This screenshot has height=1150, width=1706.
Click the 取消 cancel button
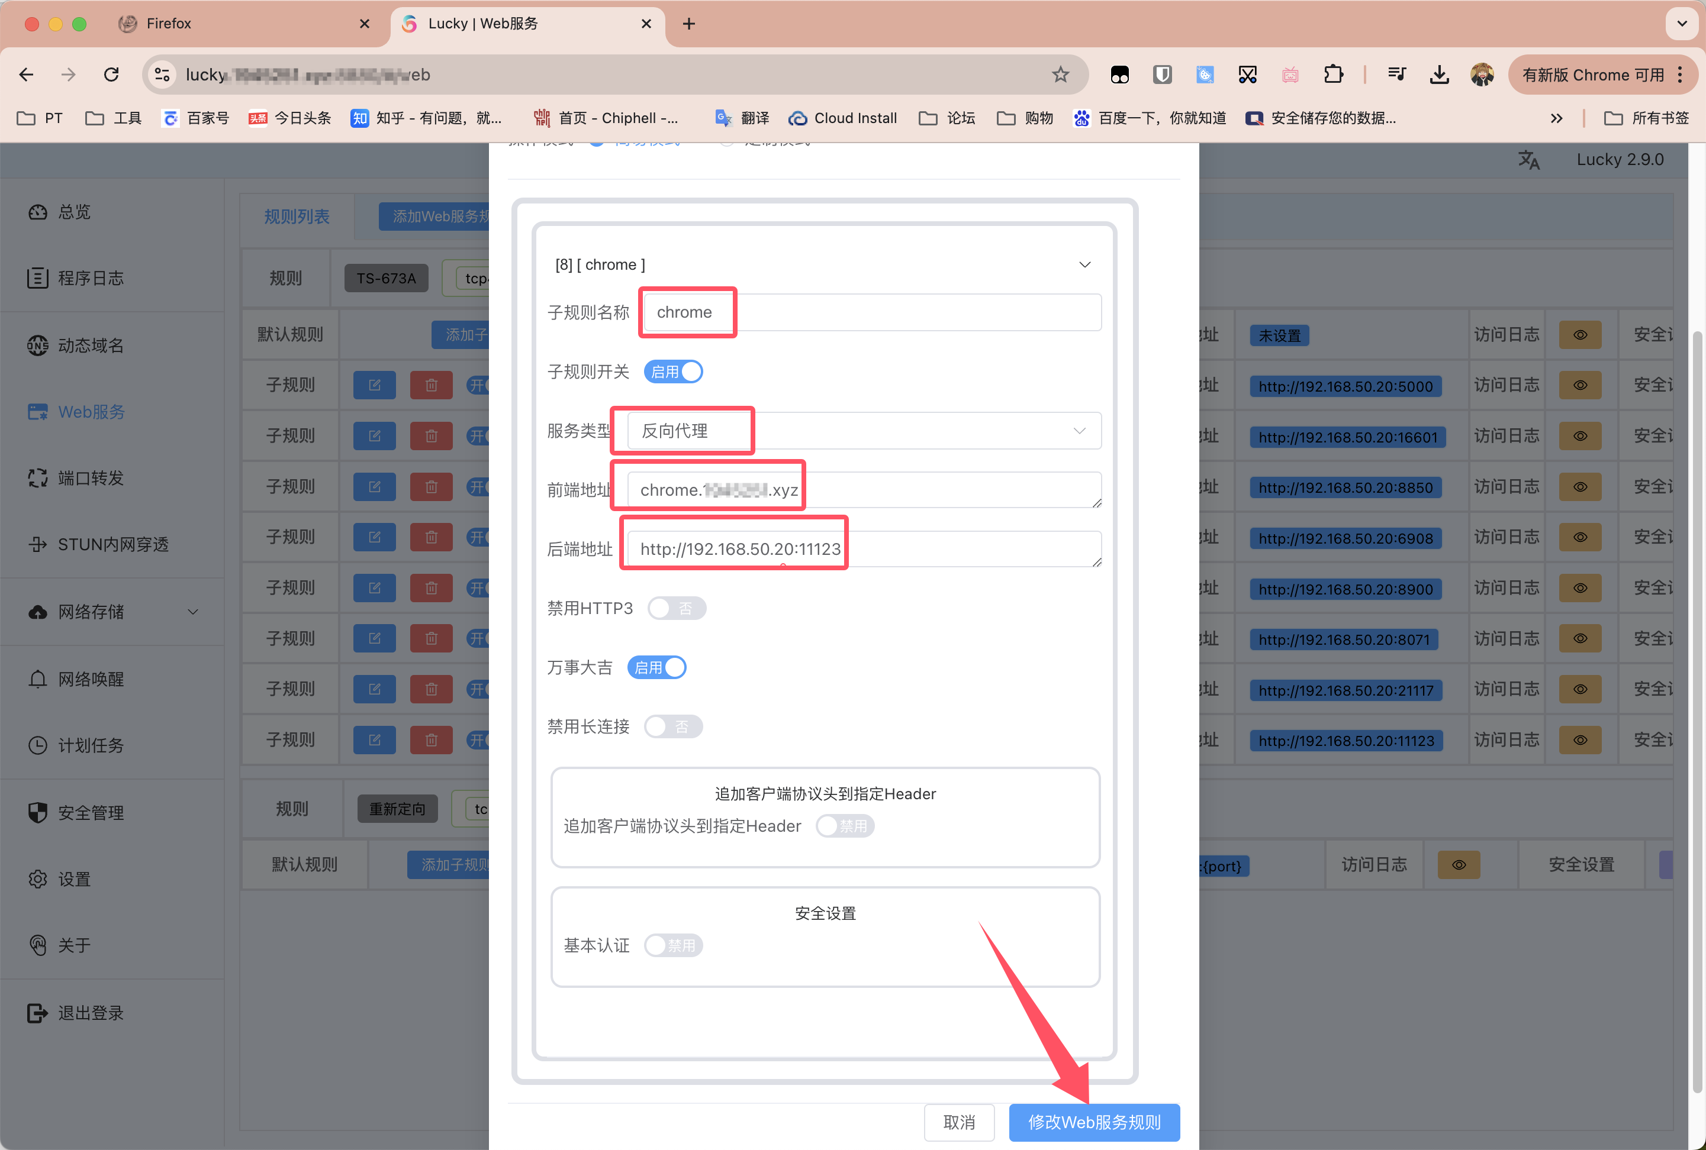click(x=959, y=1122)
